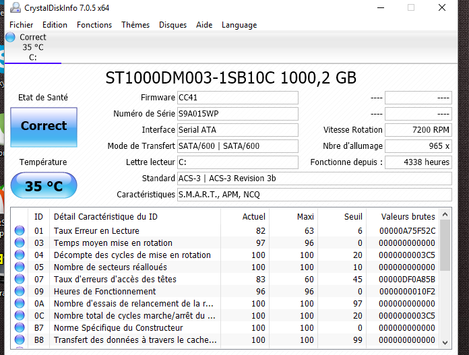Click status orb of attribute 09

(20, 291)
